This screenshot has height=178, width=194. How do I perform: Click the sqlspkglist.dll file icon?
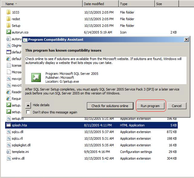(x=8, y=145)
